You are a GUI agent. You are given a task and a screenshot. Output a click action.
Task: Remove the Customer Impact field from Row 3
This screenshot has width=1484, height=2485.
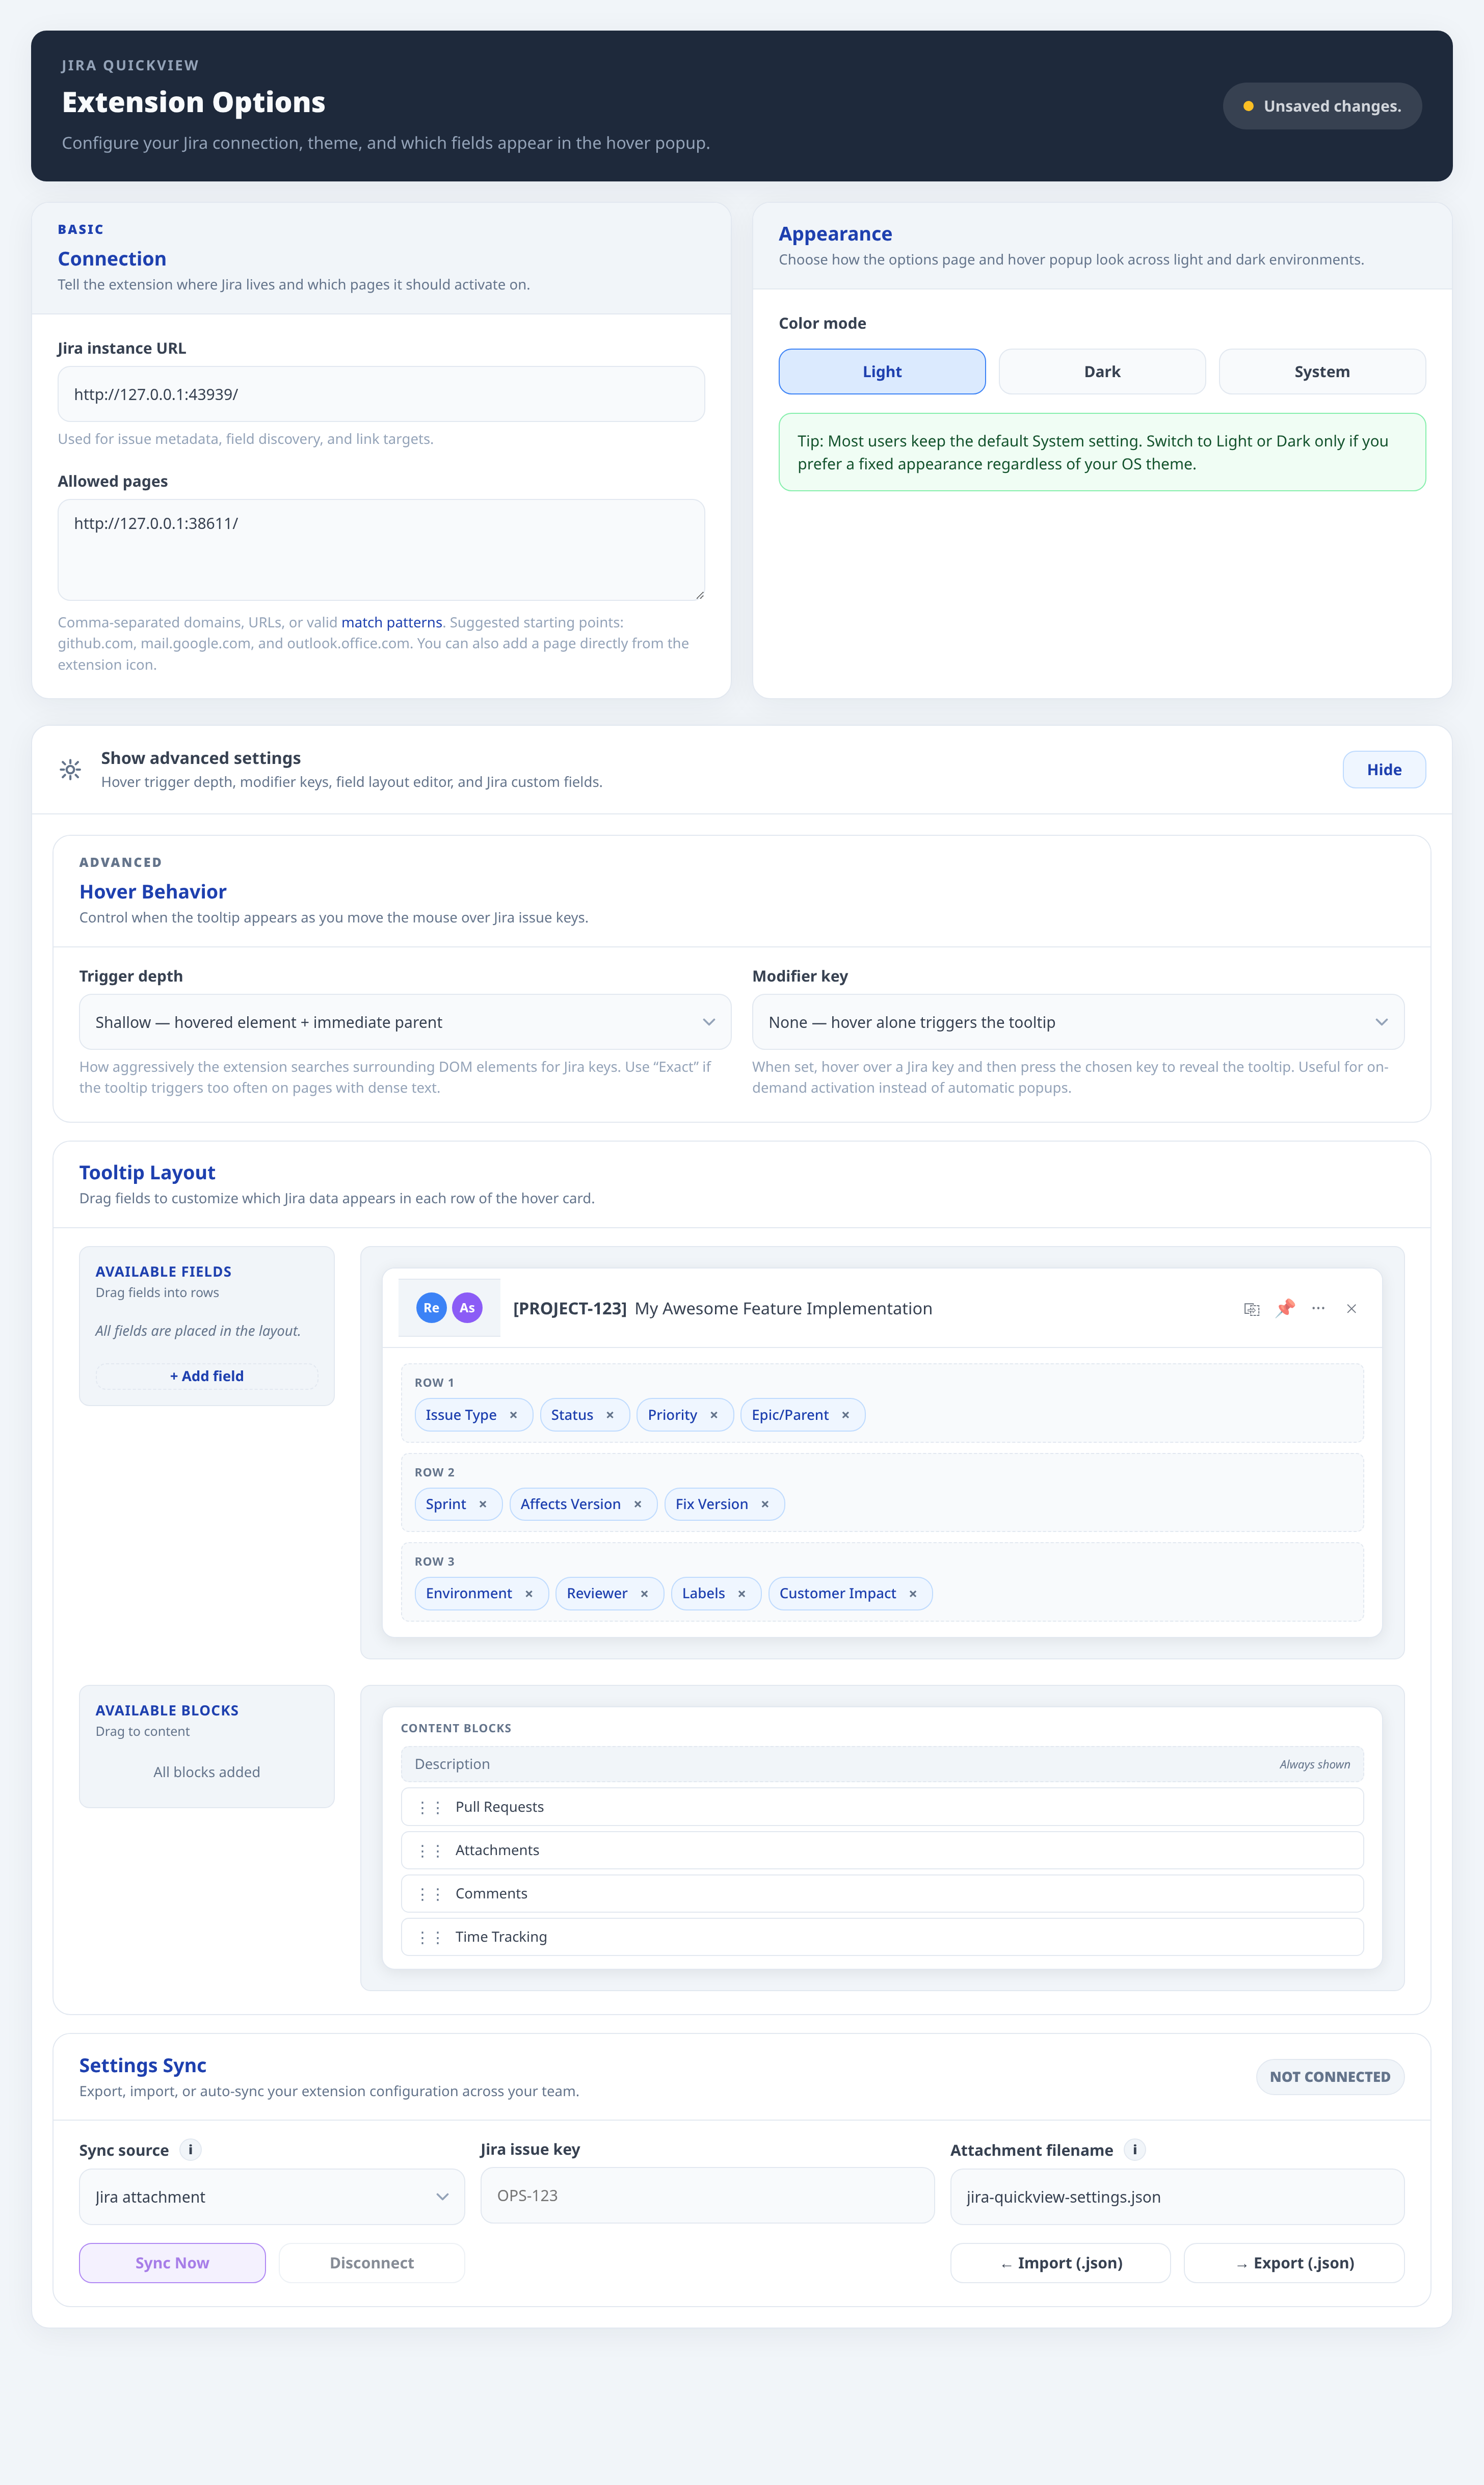point(912,1593)
